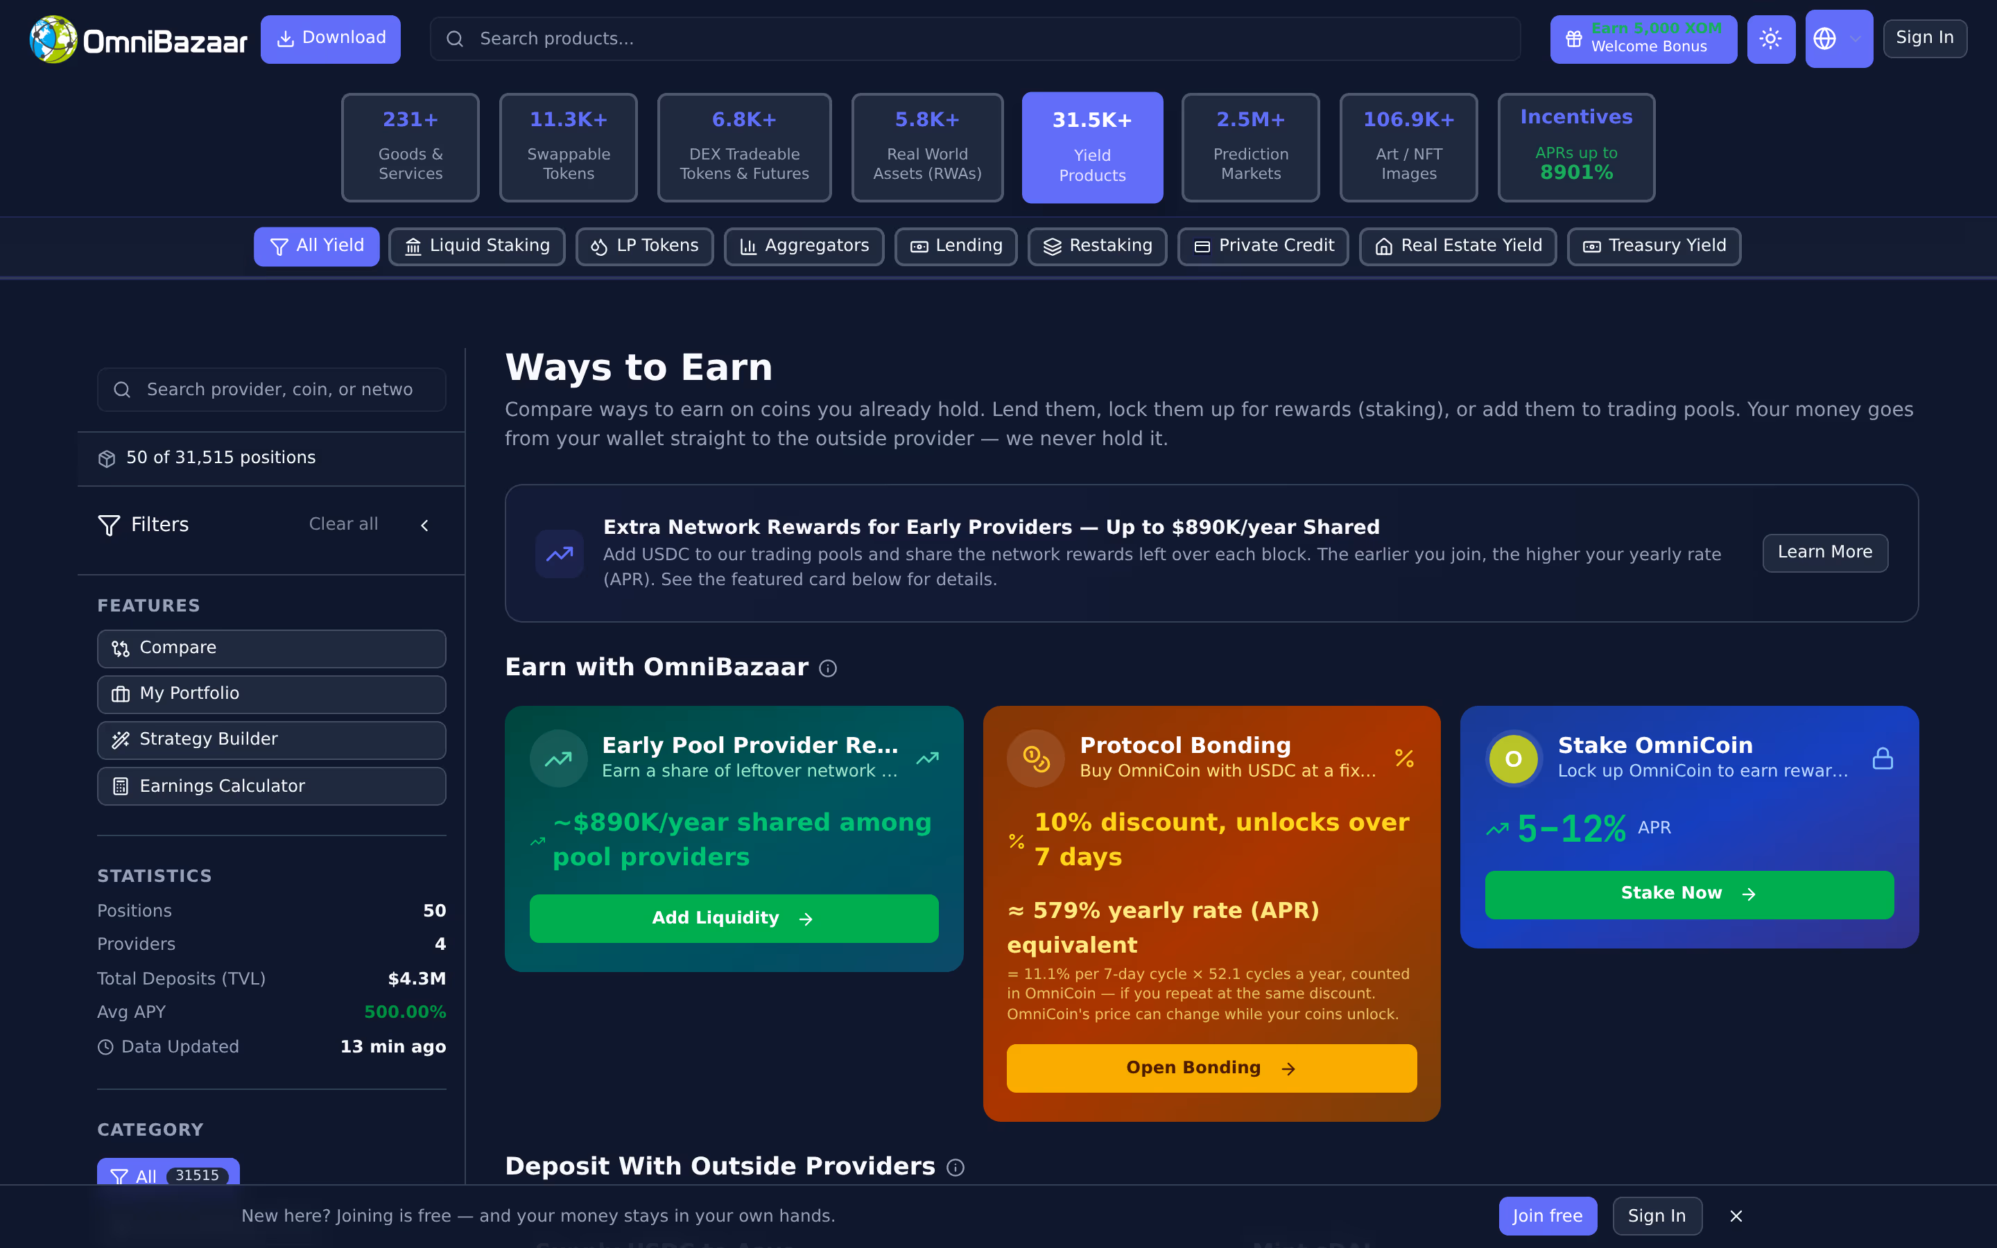Click trending arrow at Early Pool card corner

[928, 758]
